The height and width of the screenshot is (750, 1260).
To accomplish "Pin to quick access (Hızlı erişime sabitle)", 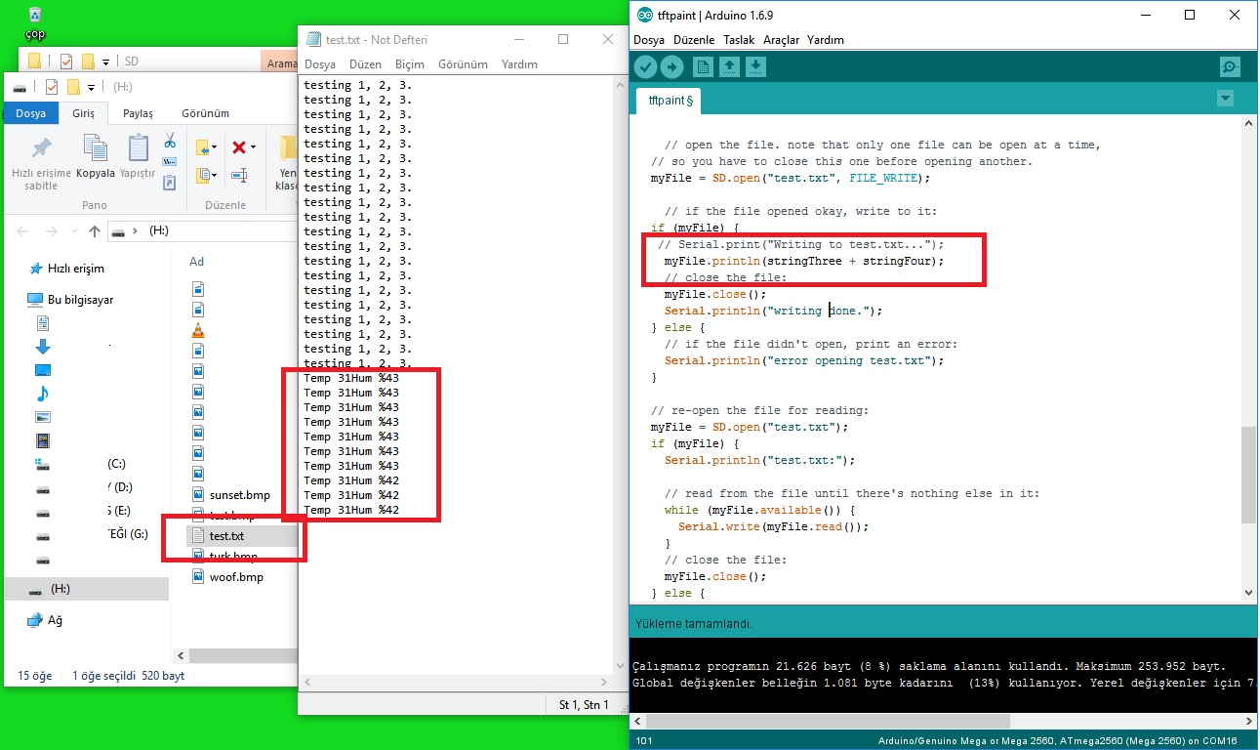I will 41,163.
